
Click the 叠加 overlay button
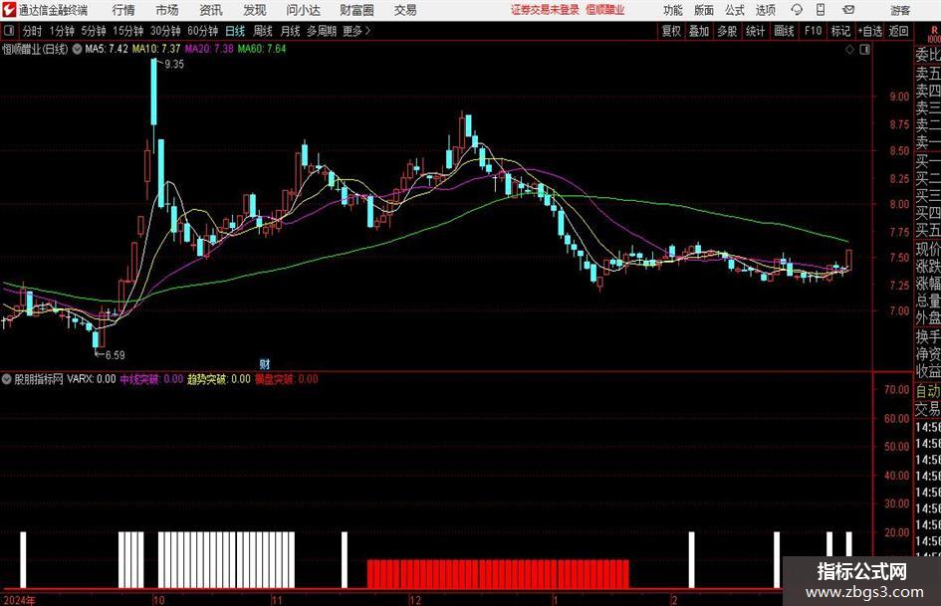(x=699, y=31)
